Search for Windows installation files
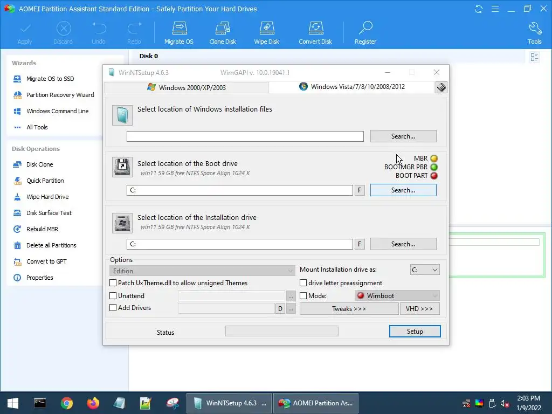 tap(403, 136)
